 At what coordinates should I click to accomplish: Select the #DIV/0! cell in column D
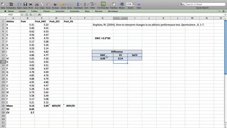click(x=56, y=106)
